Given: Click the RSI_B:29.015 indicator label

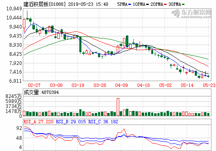Looking at the screenshot, I should [x=71, y=122].
